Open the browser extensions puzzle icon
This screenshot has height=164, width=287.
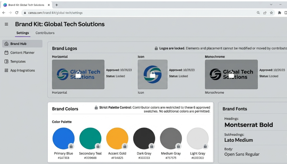(279, 12)
